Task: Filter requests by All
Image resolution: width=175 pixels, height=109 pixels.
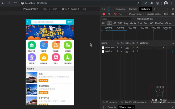Action: tap(103, 23)
